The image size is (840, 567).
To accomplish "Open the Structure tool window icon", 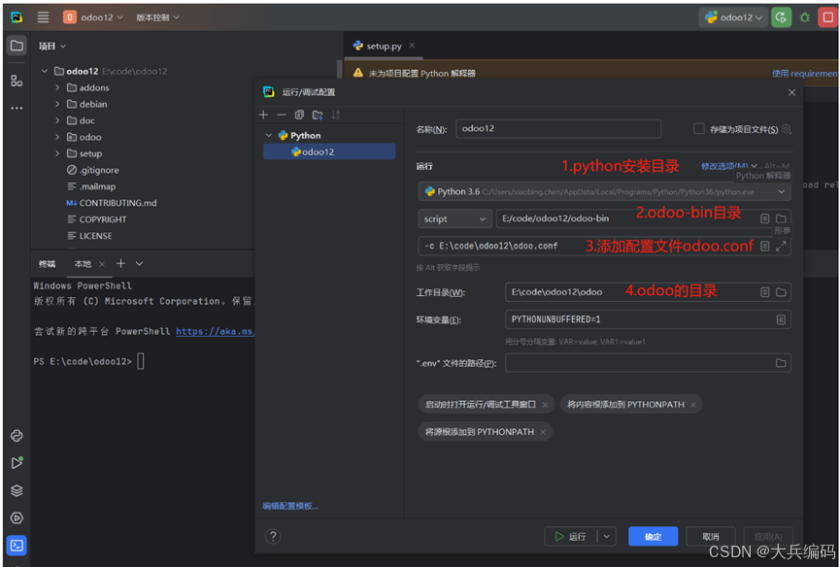I will click(17, 81).
